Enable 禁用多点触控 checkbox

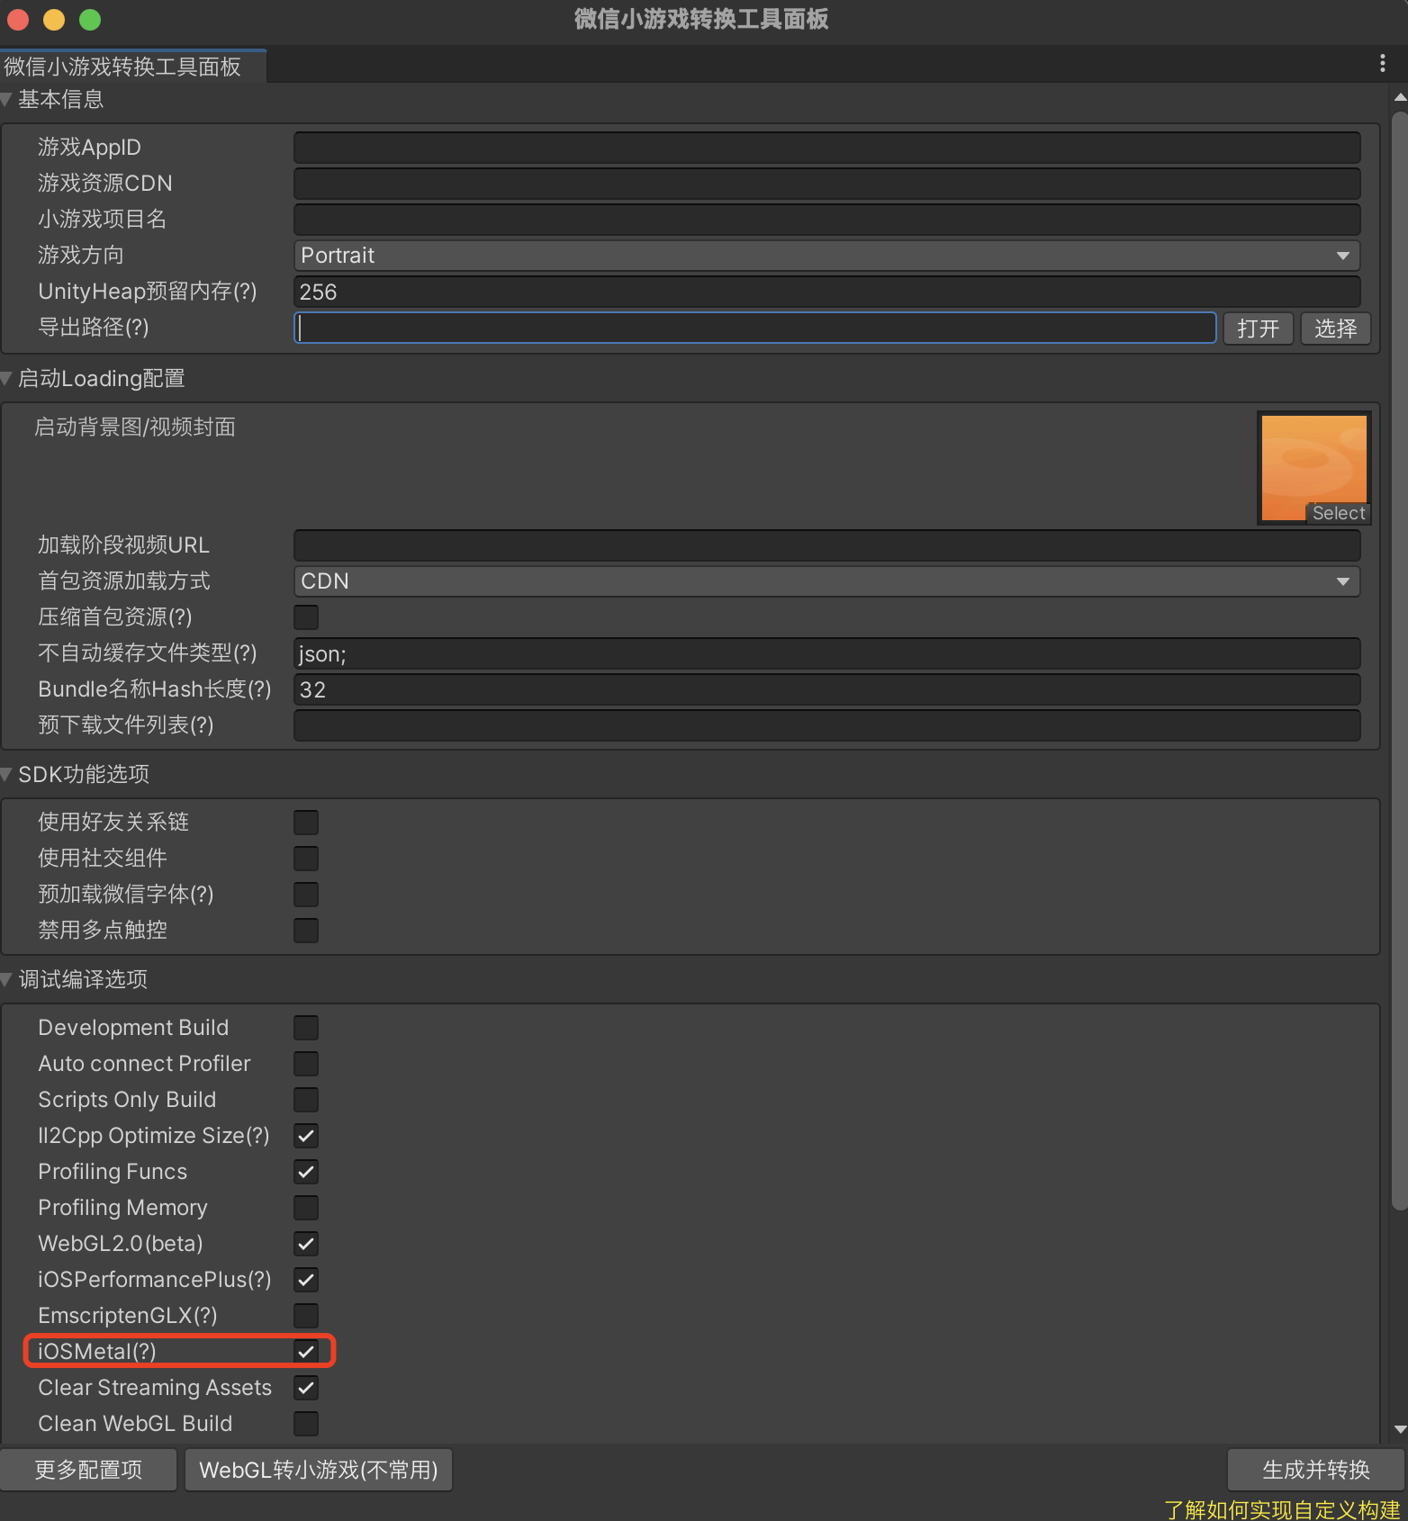(x=306, y=931)
